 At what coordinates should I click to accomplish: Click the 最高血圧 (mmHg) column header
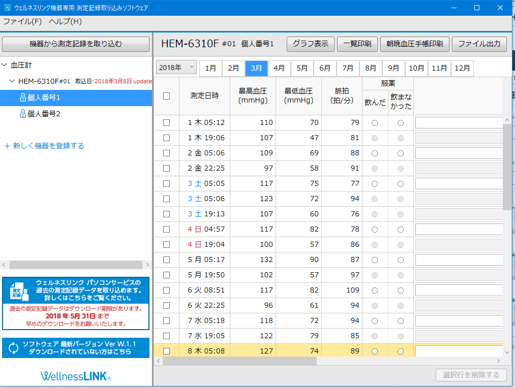point(253,96)
